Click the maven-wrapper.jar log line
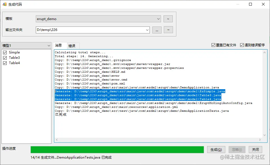The image size is (270, 165). click(x=112, y=64)
